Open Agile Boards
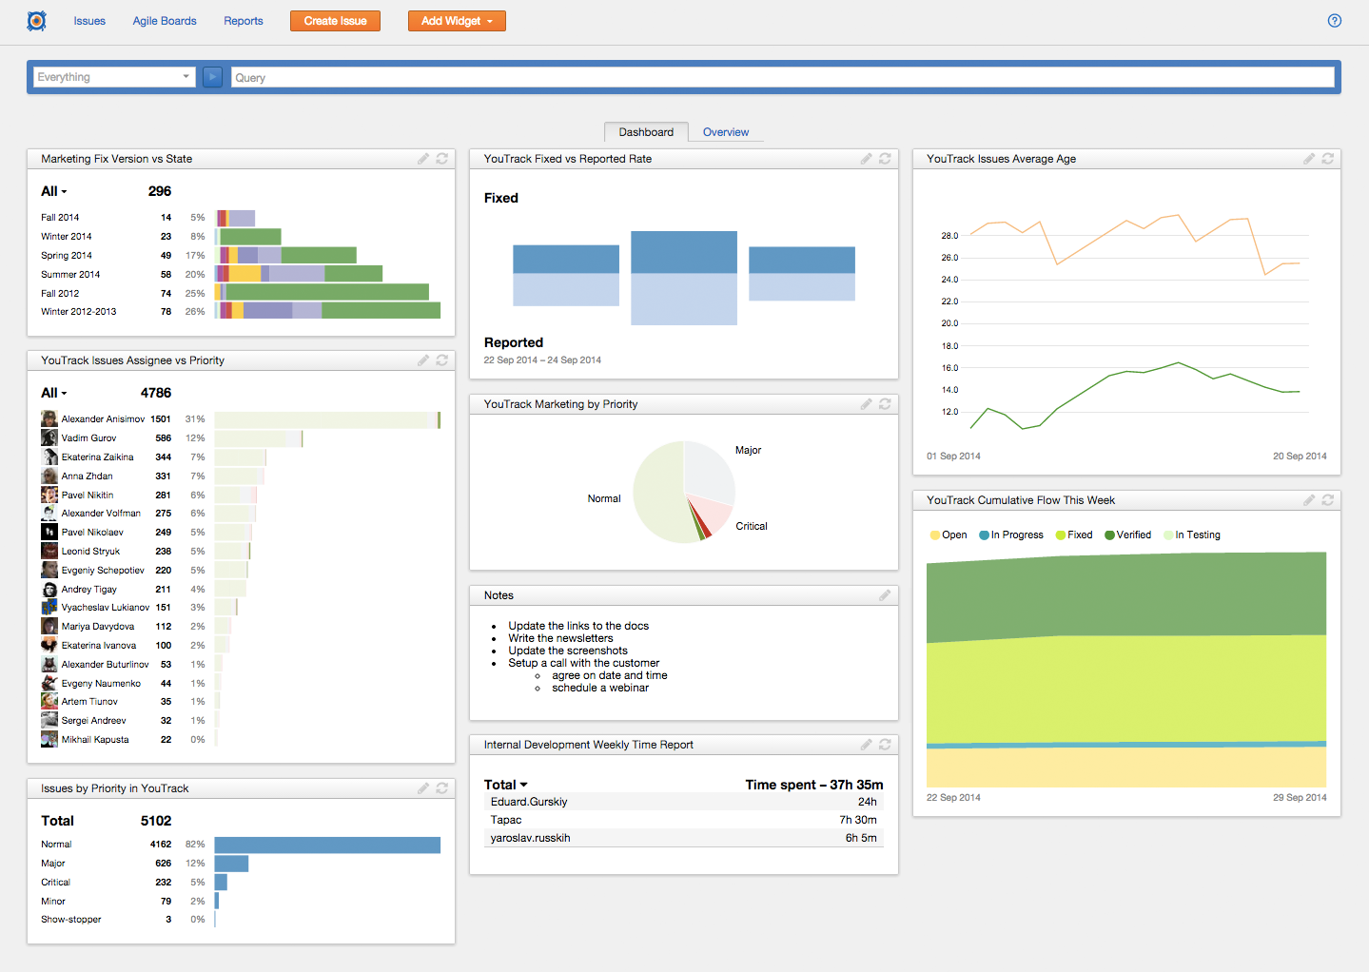 click(165, 21)
